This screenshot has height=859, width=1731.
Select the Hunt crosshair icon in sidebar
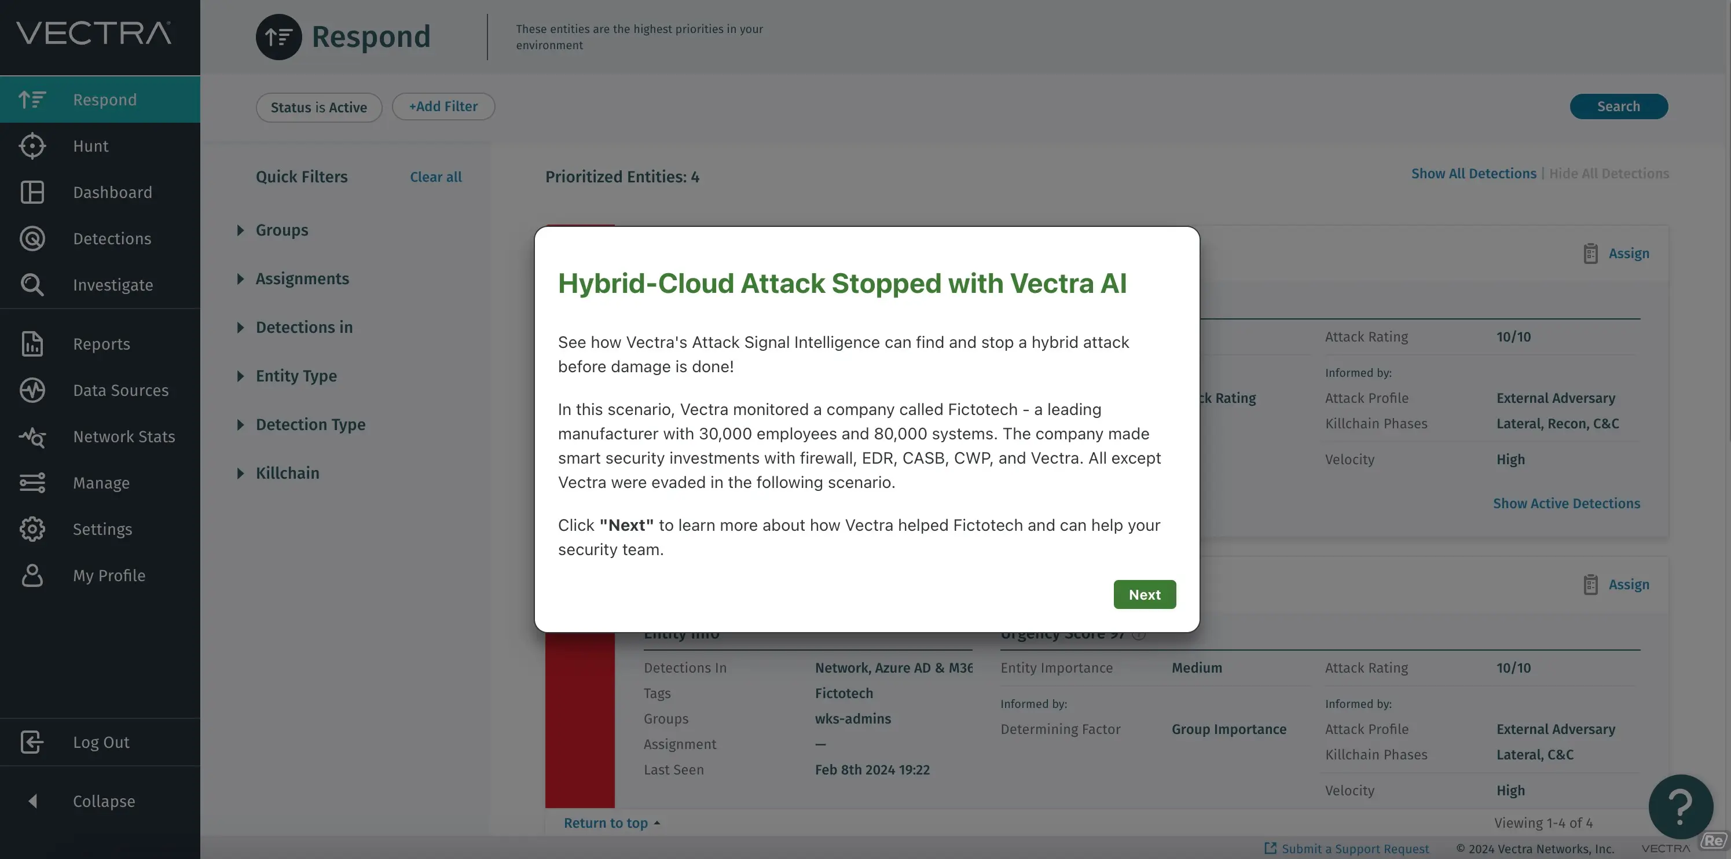click(32, 146)
